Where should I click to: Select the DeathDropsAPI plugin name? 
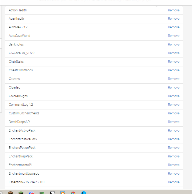(20, 122)
